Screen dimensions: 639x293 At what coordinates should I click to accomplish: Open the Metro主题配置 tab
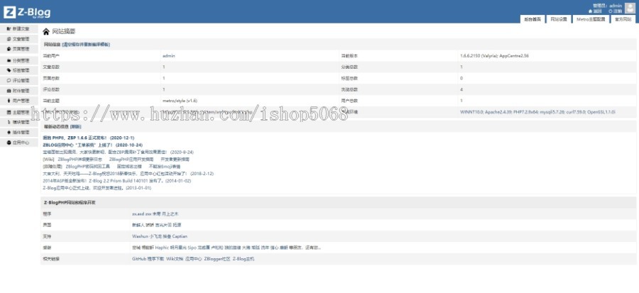tap(591, 19)
